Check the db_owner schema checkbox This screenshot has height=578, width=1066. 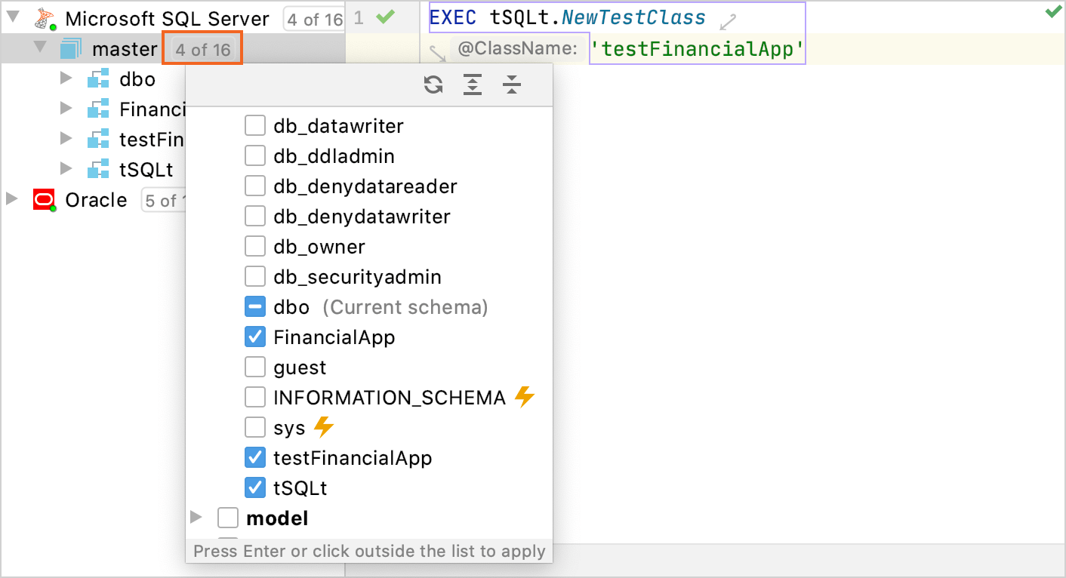[x=255, y=246]
